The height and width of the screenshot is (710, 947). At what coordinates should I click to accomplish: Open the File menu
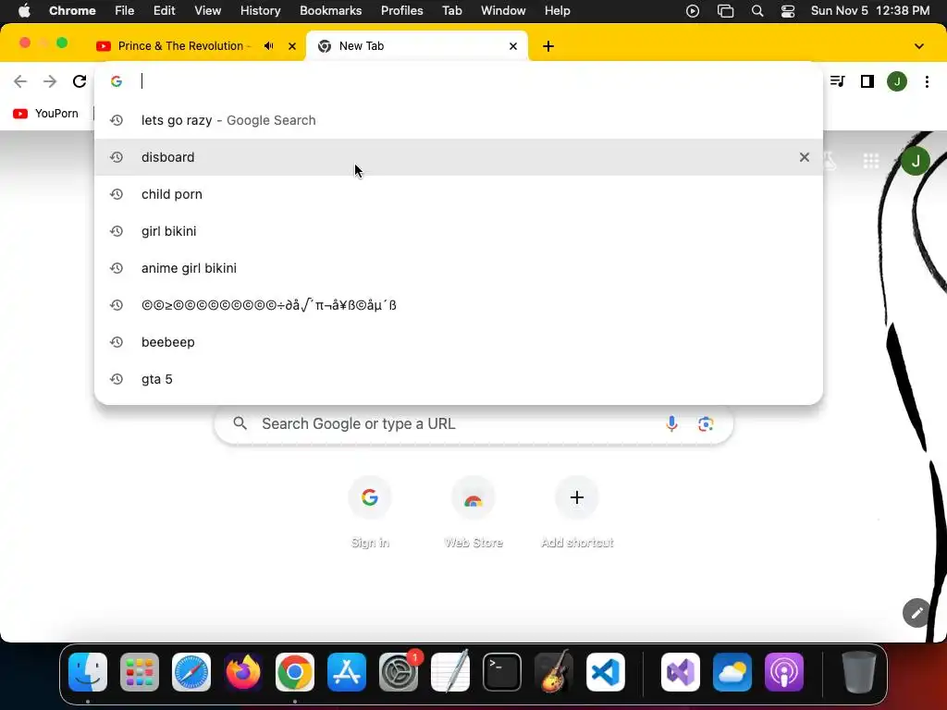tap(125, 10)
